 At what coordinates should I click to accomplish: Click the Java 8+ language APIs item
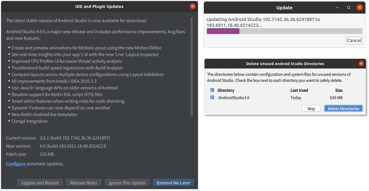(64, 88)
